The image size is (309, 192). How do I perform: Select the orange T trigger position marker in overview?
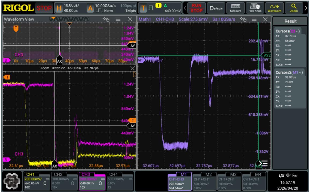pyautogui.click(x=16, y=29)
